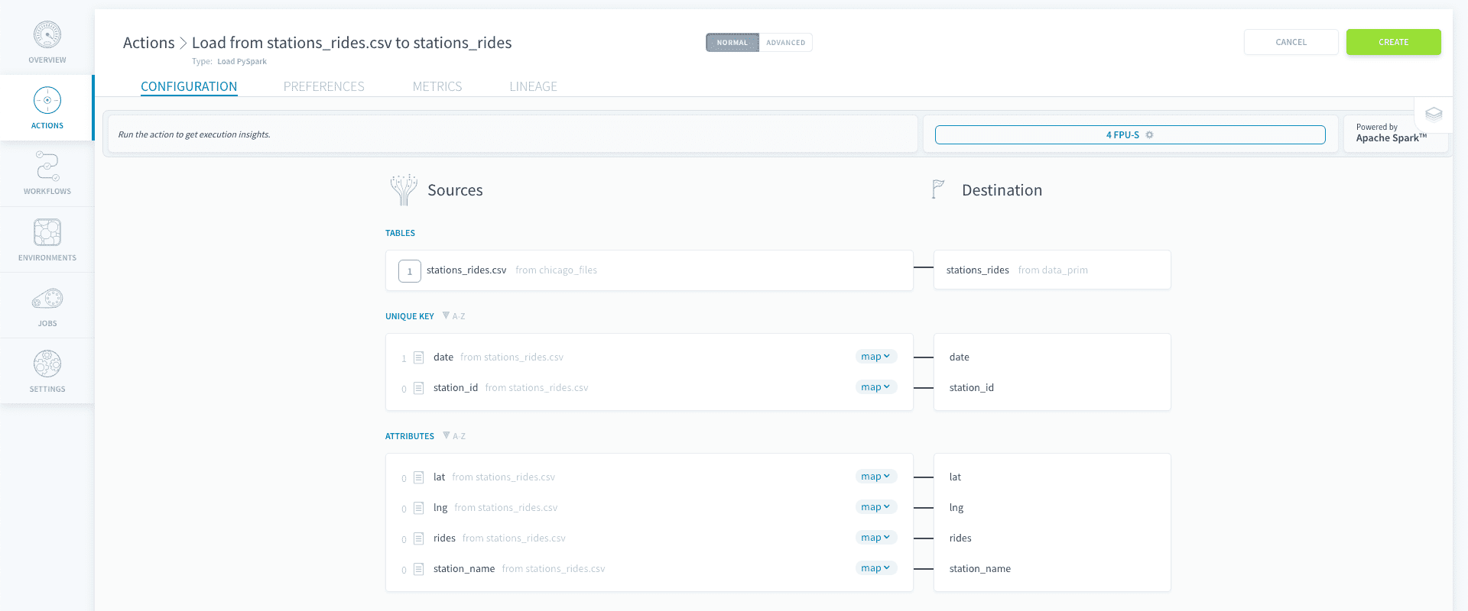Click 'Run the action to get execution insights.'
Viewport: 1468px width, 611px height.
point(194,134)
